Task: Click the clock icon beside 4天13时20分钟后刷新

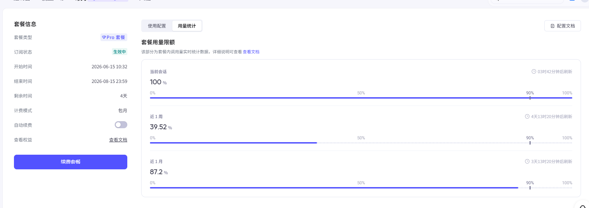Action: coord(527,116)
